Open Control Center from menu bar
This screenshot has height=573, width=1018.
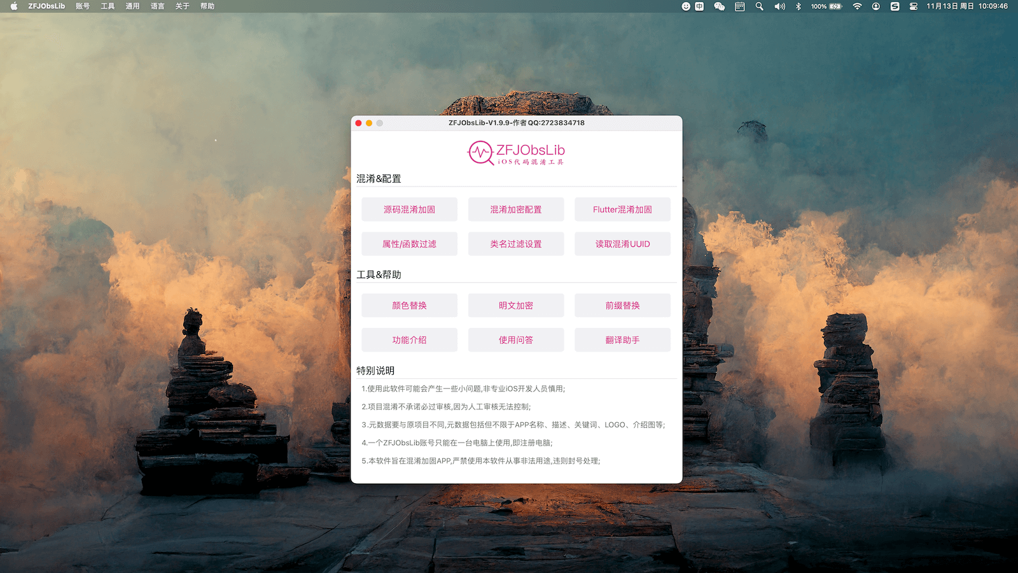[x=913, y=6]
